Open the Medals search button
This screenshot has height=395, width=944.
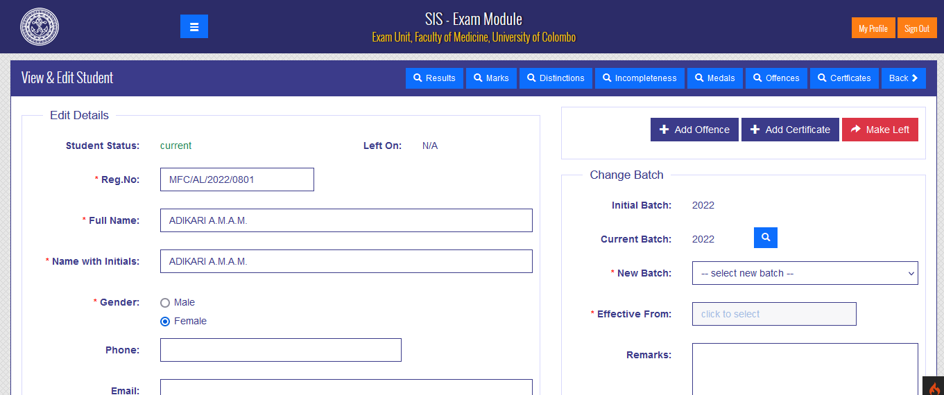[714, 78]
